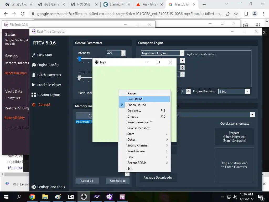Click Intensity value field 200
Screen dimensions: 269x202
coord(114,53)
